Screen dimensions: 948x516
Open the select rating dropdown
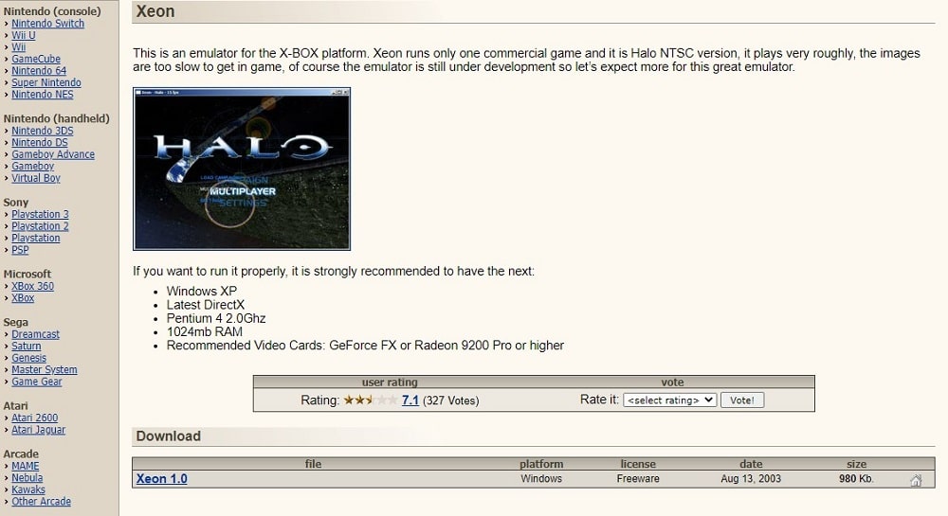pos(670,400)
